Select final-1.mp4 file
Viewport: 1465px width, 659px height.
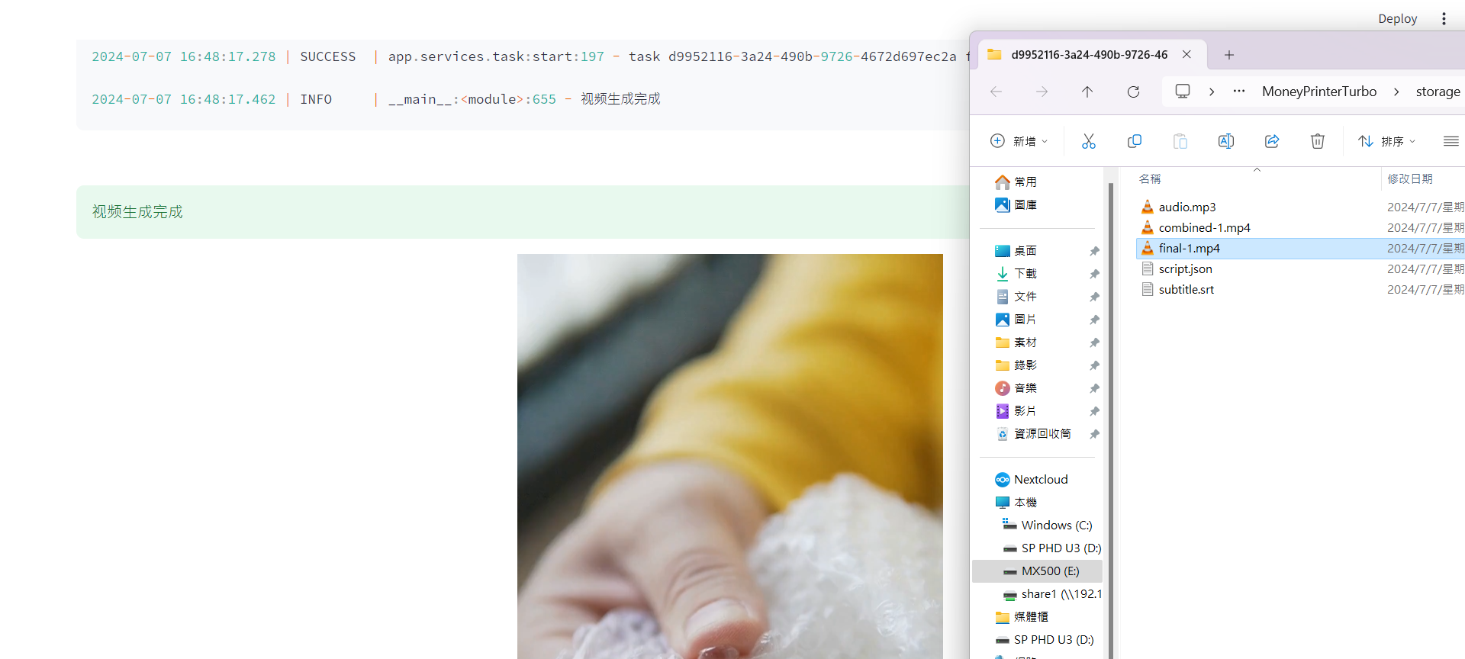[x=1300, y=248]
